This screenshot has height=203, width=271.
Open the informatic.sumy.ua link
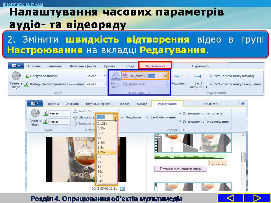tap(23, 4)
